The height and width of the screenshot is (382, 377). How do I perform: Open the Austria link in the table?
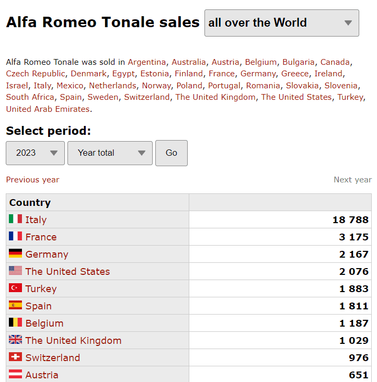(42, 375)
